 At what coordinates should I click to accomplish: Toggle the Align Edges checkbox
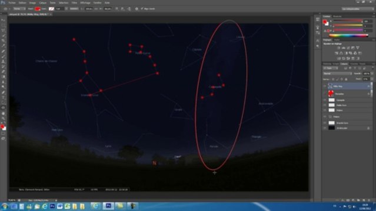click(142, 9)
